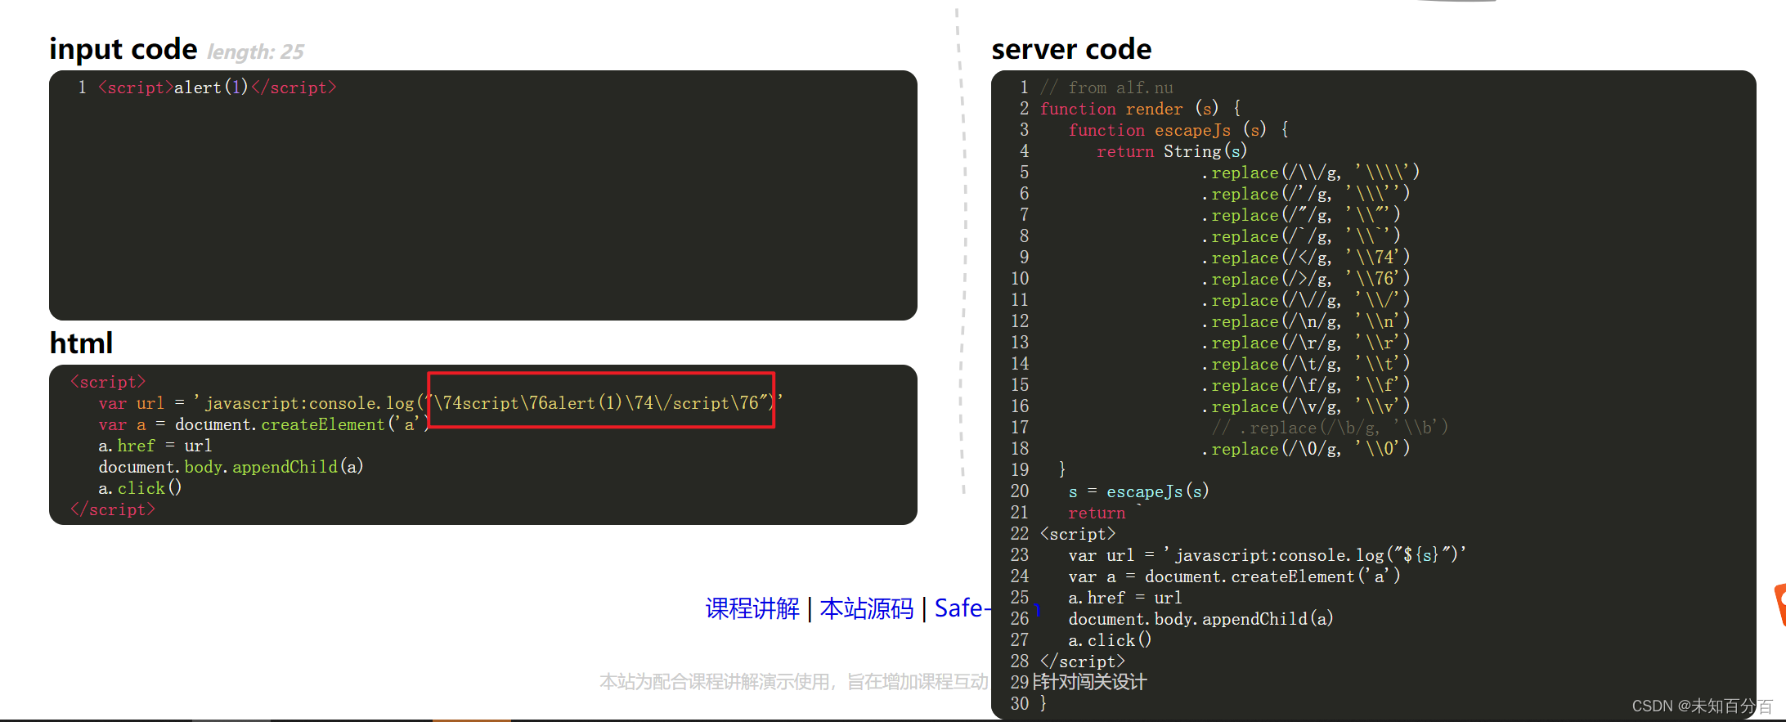Image resolution: width=1786 pixels, height=722 pixels.
Task: Click server code line 26 appendChild(a)
Action: point(1200,619)
